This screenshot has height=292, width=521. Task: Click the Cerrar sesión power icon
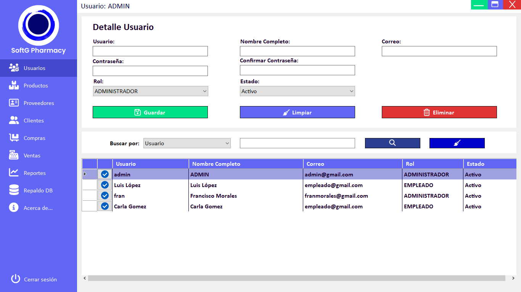point(15,279)
